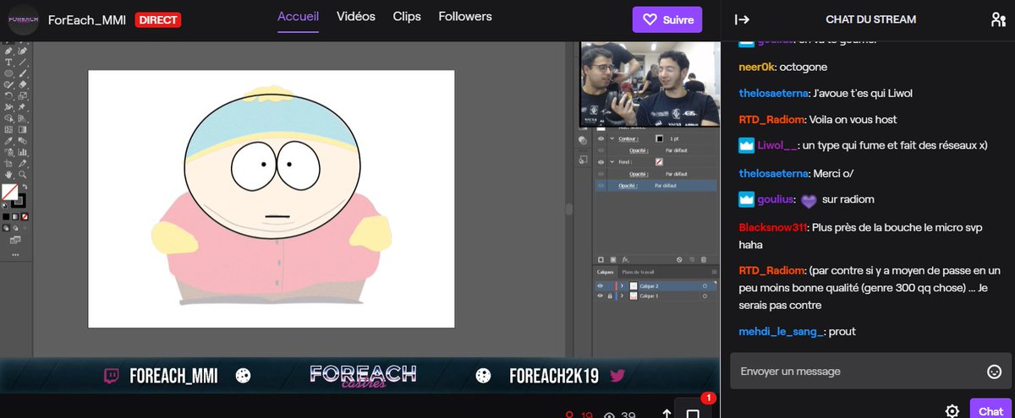This screenshot has width=1015, height=418.
Task: Open Opacité in the highlighted Appearance row
Action: tap(628, 186)
